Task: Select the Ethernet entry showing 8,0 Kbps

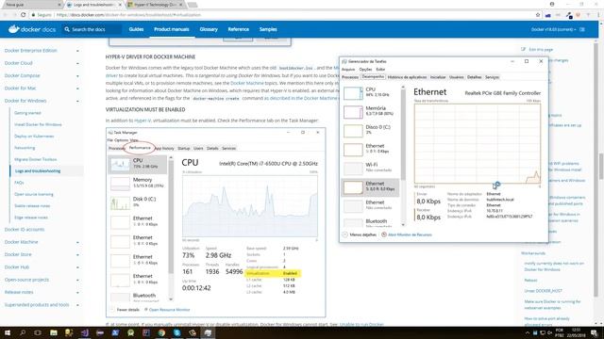Action: [x=370, y=187]
